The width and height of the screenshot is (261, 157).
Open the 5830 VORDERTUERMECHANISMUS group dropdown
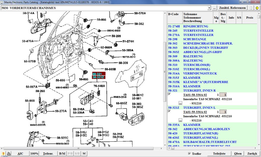pyautogui.click(x=209, y=8)
